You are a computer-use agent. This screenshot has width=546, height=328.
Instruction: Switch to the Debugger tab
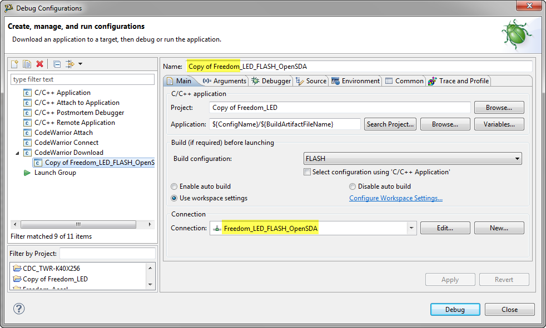click(271, 81)
